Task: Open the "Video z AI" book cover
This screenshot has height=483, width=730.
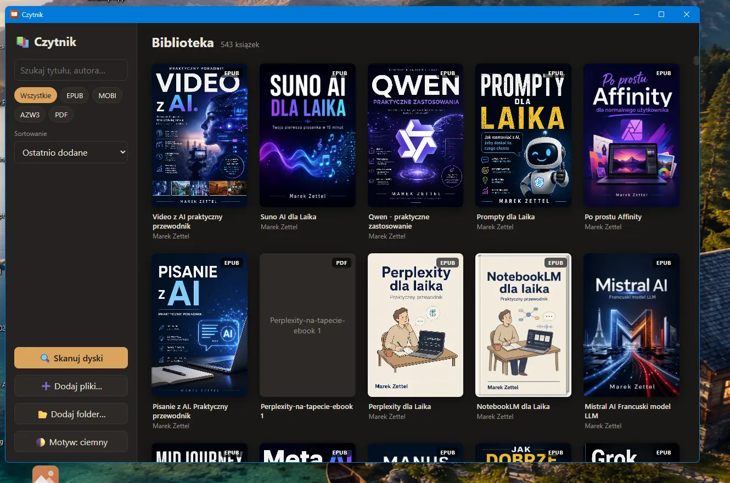Action: point(199,135)
